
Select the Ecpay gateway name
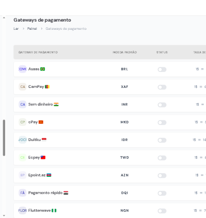click(34, 157)
